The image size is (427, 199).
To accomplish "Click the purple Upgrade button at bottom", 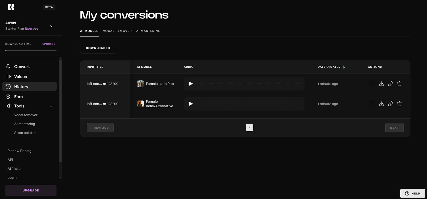I will [x=31, y=190].
